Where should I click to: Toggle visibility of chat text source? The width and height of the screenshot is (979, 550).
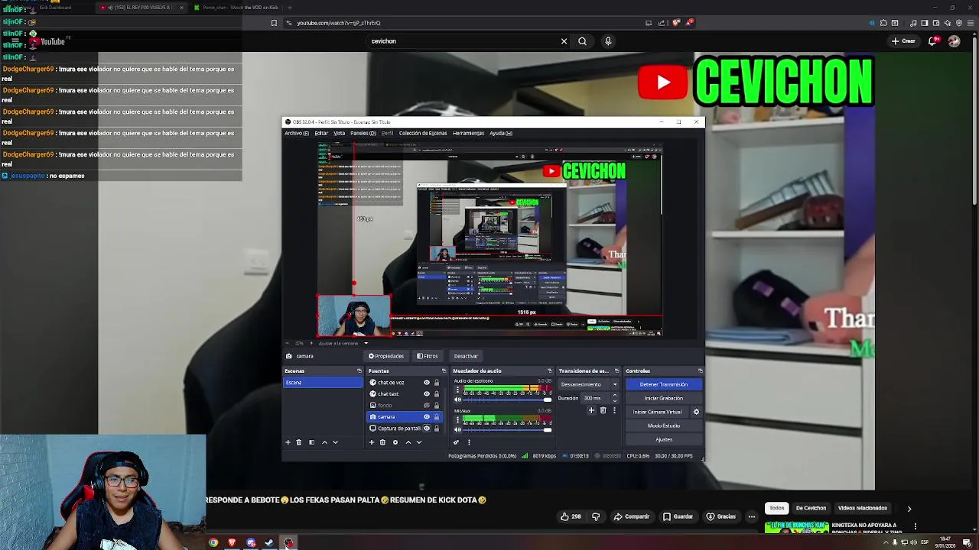click(427, 394)
